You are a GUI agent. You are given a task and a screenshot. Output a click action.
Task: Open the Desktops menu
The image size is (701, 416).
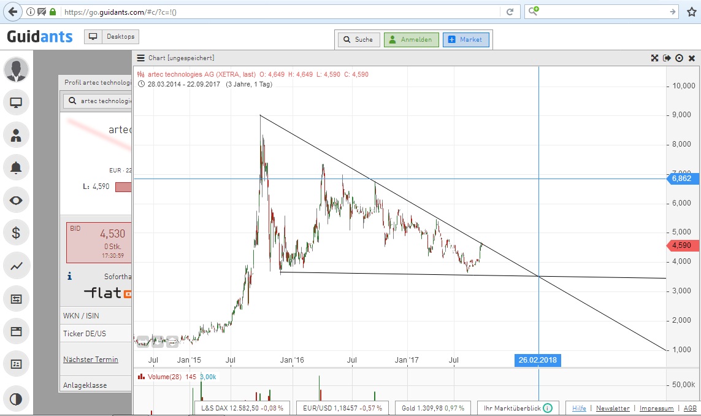pos(121,37)
